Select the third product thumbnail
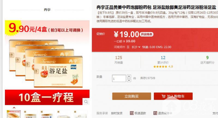The height and width of the screenshot is (118, 218). tap(47, 114)
